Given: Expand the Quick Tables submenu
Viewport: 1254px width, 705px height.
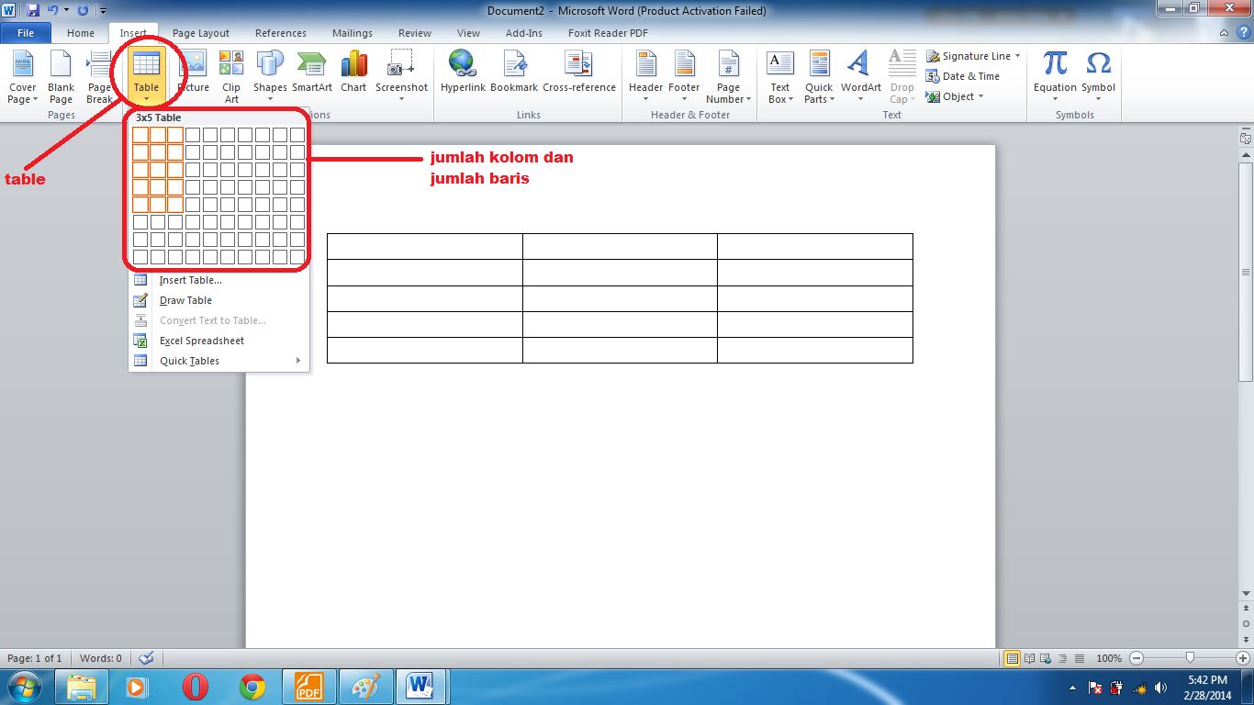Looking at the screenshot, I should pos(218,361).
